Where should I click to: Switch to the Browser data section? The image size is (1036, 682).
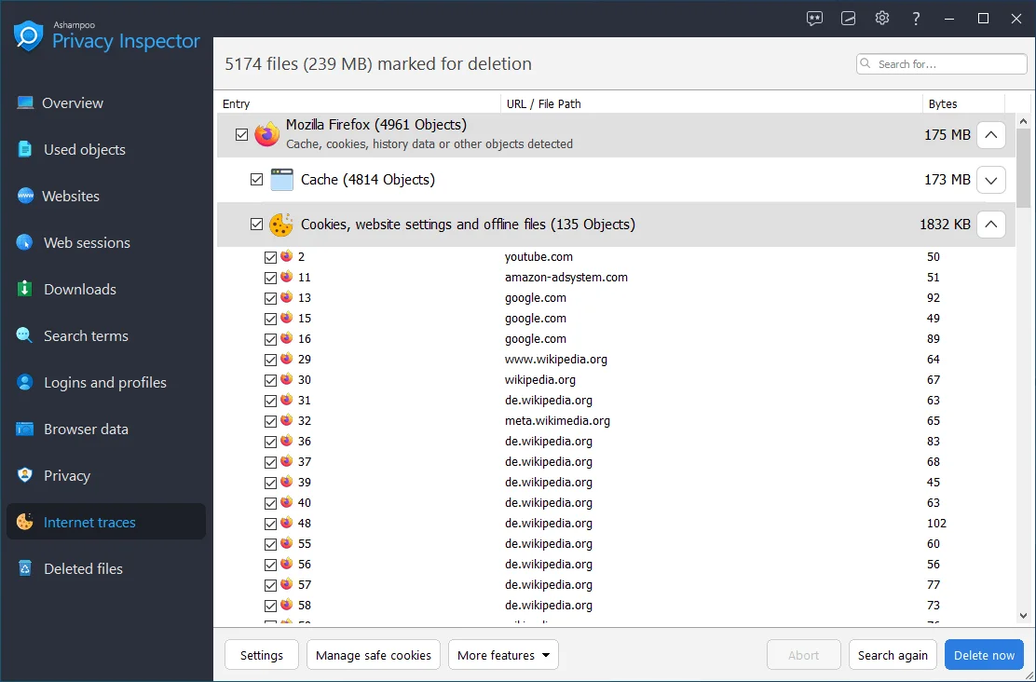tap(27, 429)
